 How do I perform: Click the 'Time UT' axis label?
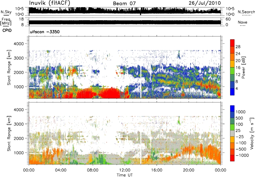click(x=125, y=175)
